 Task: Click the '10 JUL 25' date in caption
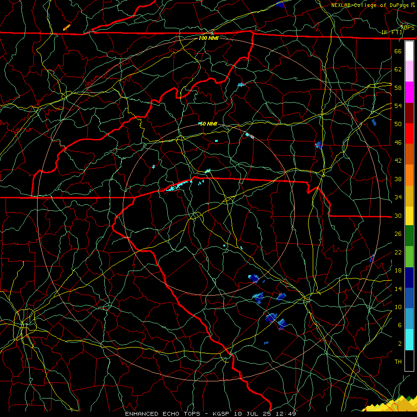tap(253, 414)
